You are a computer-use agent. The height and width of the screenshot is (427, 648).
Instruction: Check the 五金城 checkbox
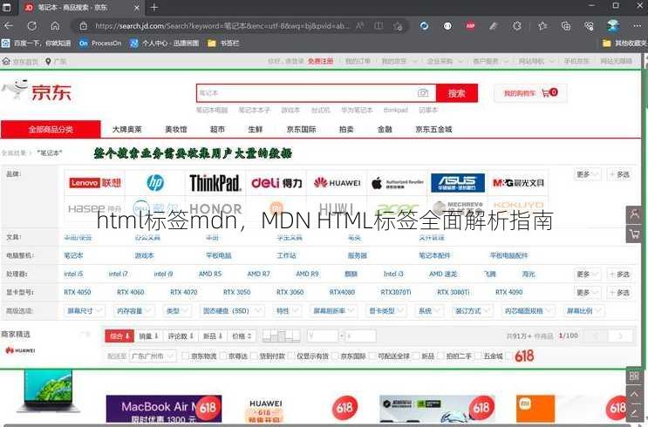[x=479, y=356]
